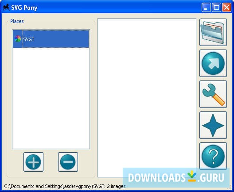Minimize the SVG Pony window
This screenshot has height=192, width=234.
point(206,7)
